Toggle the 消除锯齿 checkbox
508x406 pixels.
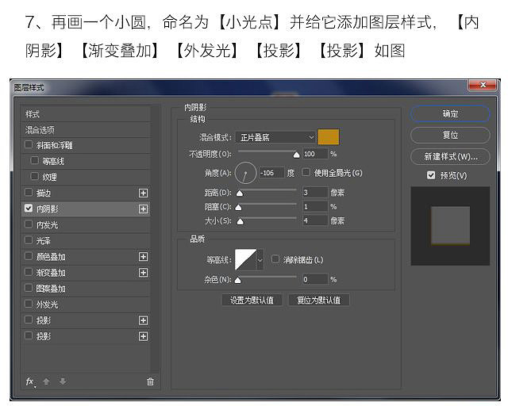(275, 259)
